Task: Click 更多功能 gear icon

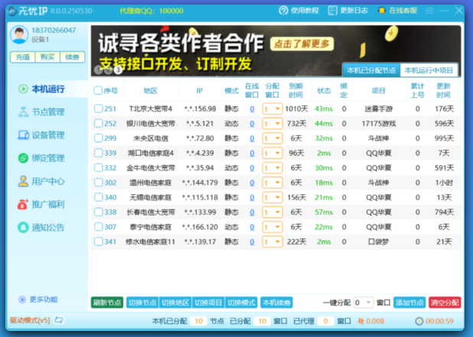Action: click(x=22, y=300)
